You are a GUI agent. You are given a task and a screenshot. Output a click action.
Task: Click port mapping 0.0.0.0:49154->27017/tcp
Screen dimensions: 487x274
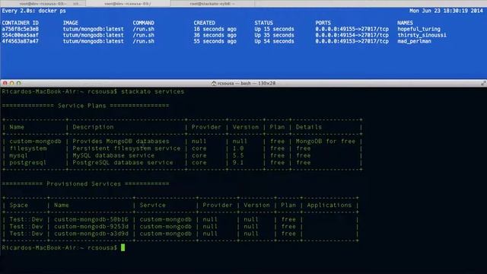pyautogui.click(x=352, y=35)
